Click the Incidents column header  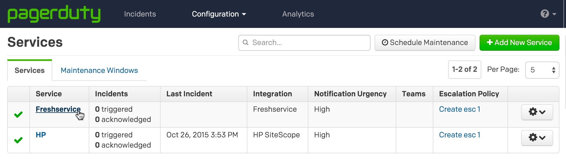tap(111, 94)
